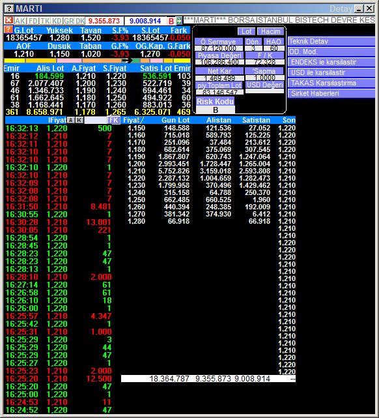Click the red B indicator
This screenshot has width=379, height=418.
point(171,21)
